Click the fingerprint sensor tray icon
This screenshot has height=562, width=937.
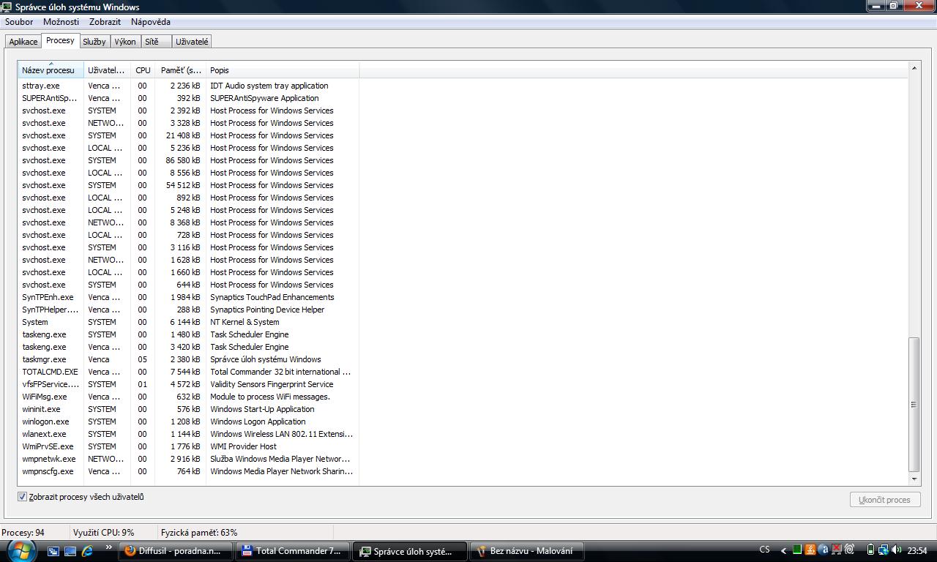pos(850,550)
